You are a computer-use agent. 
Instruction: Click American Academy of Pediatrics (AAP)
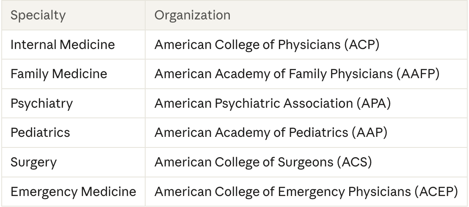point(271,133)
